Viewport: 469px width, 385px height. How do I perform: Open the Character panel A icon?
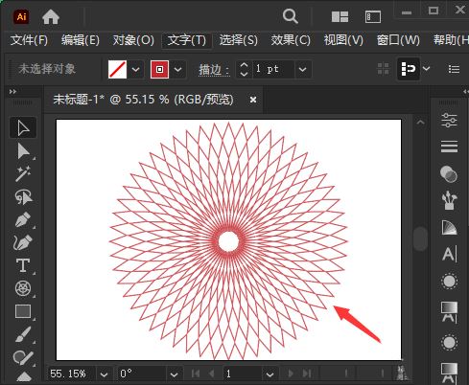tap(450, 254)
